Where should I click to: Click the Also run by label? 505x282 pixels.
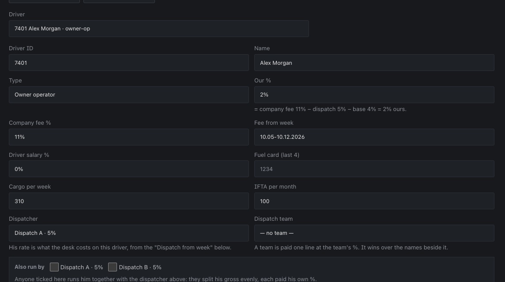tap(29, 267)
